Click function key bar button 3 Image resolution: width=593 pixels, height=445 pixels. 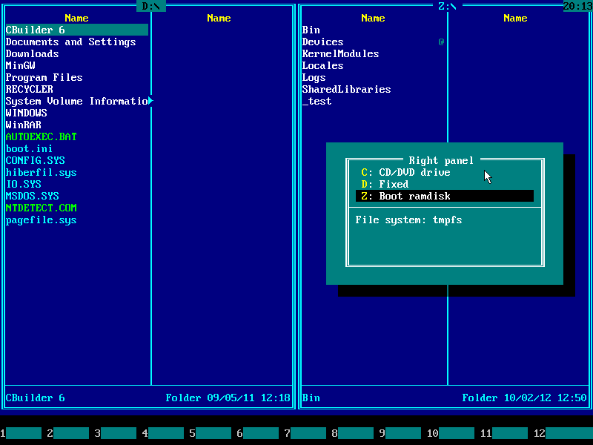[116, 433]
